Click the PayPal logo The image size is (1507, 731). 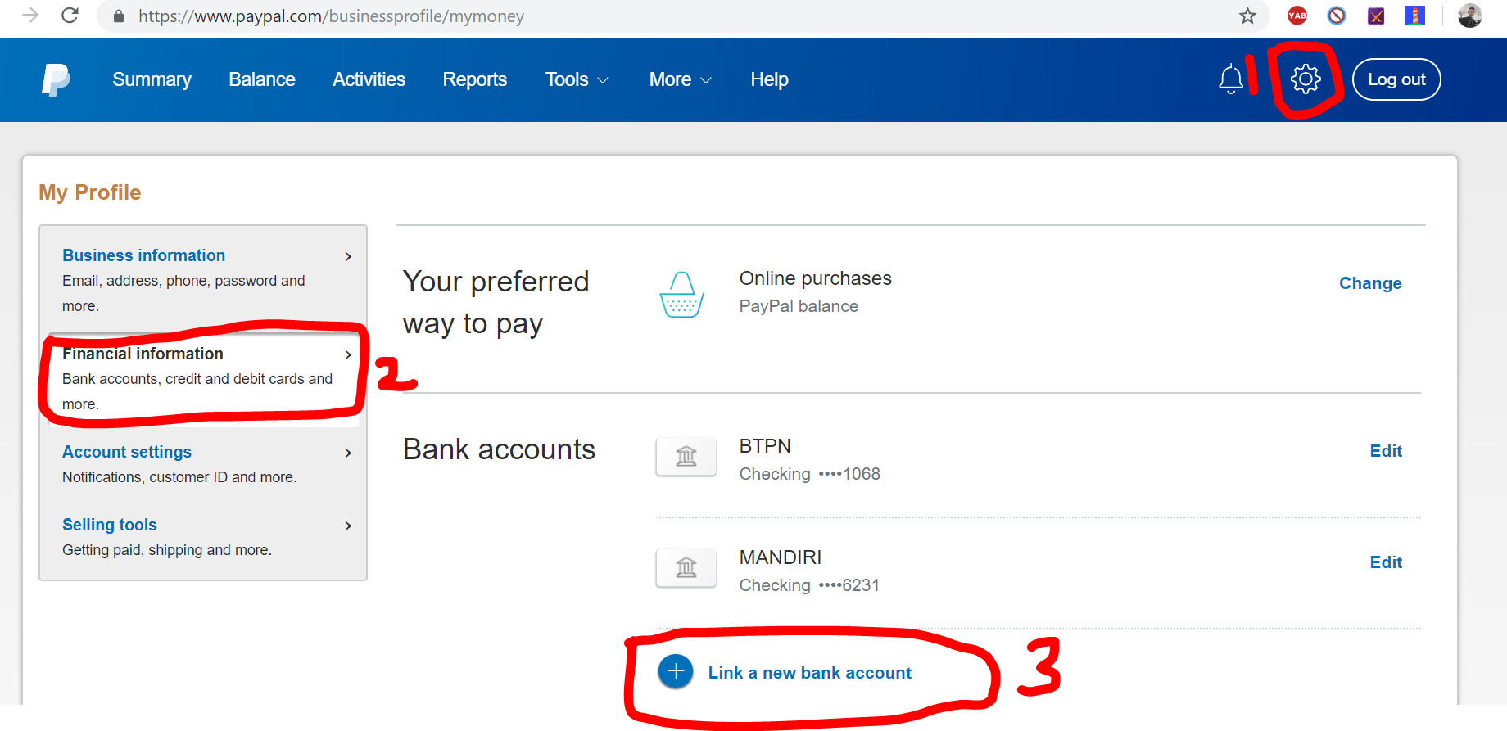coord(56,80)
